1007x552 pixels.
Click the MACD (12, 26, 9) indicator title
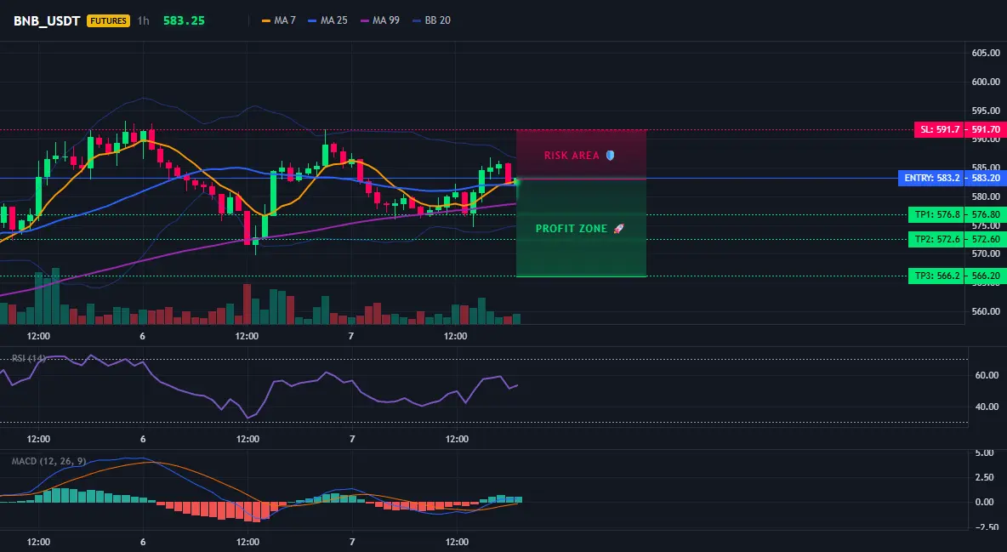pyautogui.click(x=48, y=461)
